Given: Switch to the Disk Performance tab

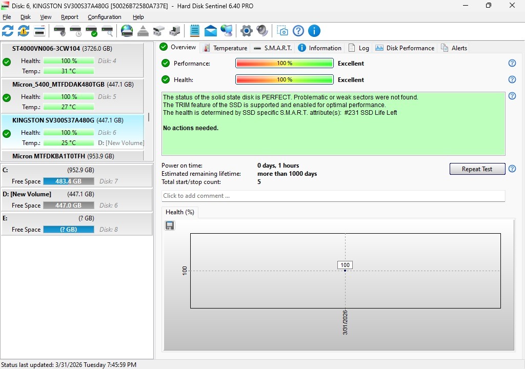Looking at the screenshot, I should [x=405, y=48].
